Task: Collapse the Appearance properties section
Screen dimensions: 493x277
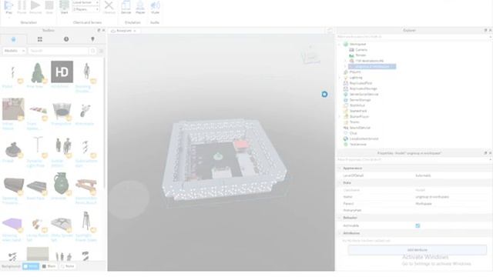Action: (340, 169)
